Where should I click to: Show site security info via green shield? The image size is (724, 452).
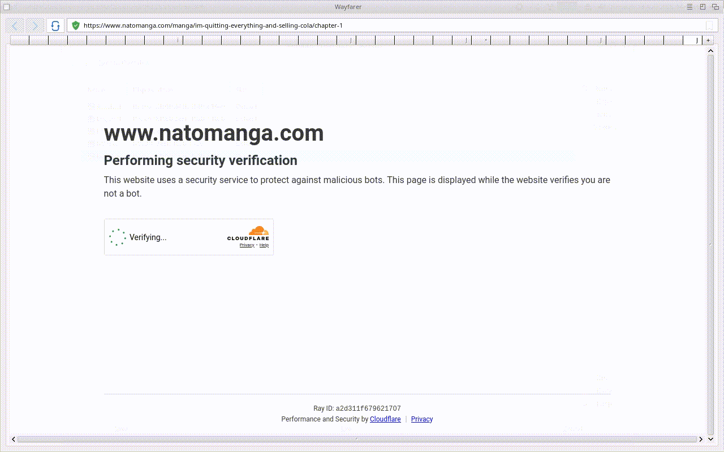click(76, 25)
